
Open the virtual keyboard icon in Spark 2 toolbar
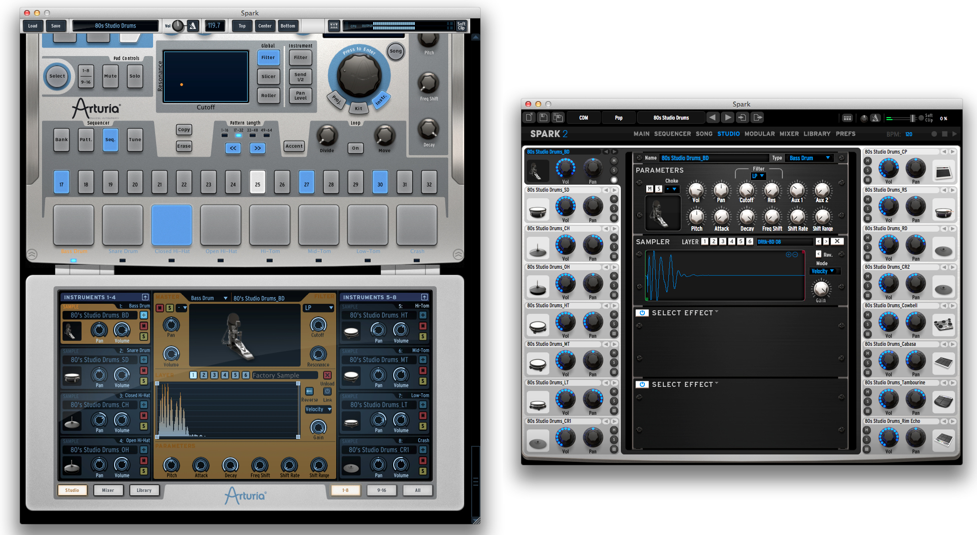(847, 117)
